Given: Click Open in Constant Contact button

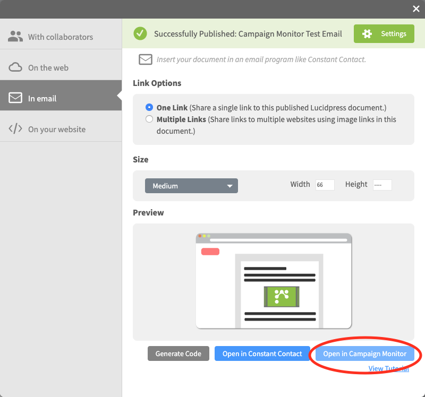Looking at the screenshot, I should [x=262, y=353].
